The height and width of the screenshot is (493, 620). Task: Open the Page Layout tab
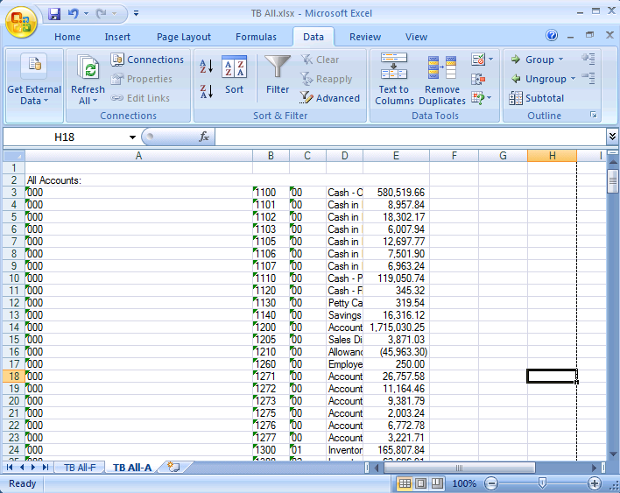pos(184,37)
